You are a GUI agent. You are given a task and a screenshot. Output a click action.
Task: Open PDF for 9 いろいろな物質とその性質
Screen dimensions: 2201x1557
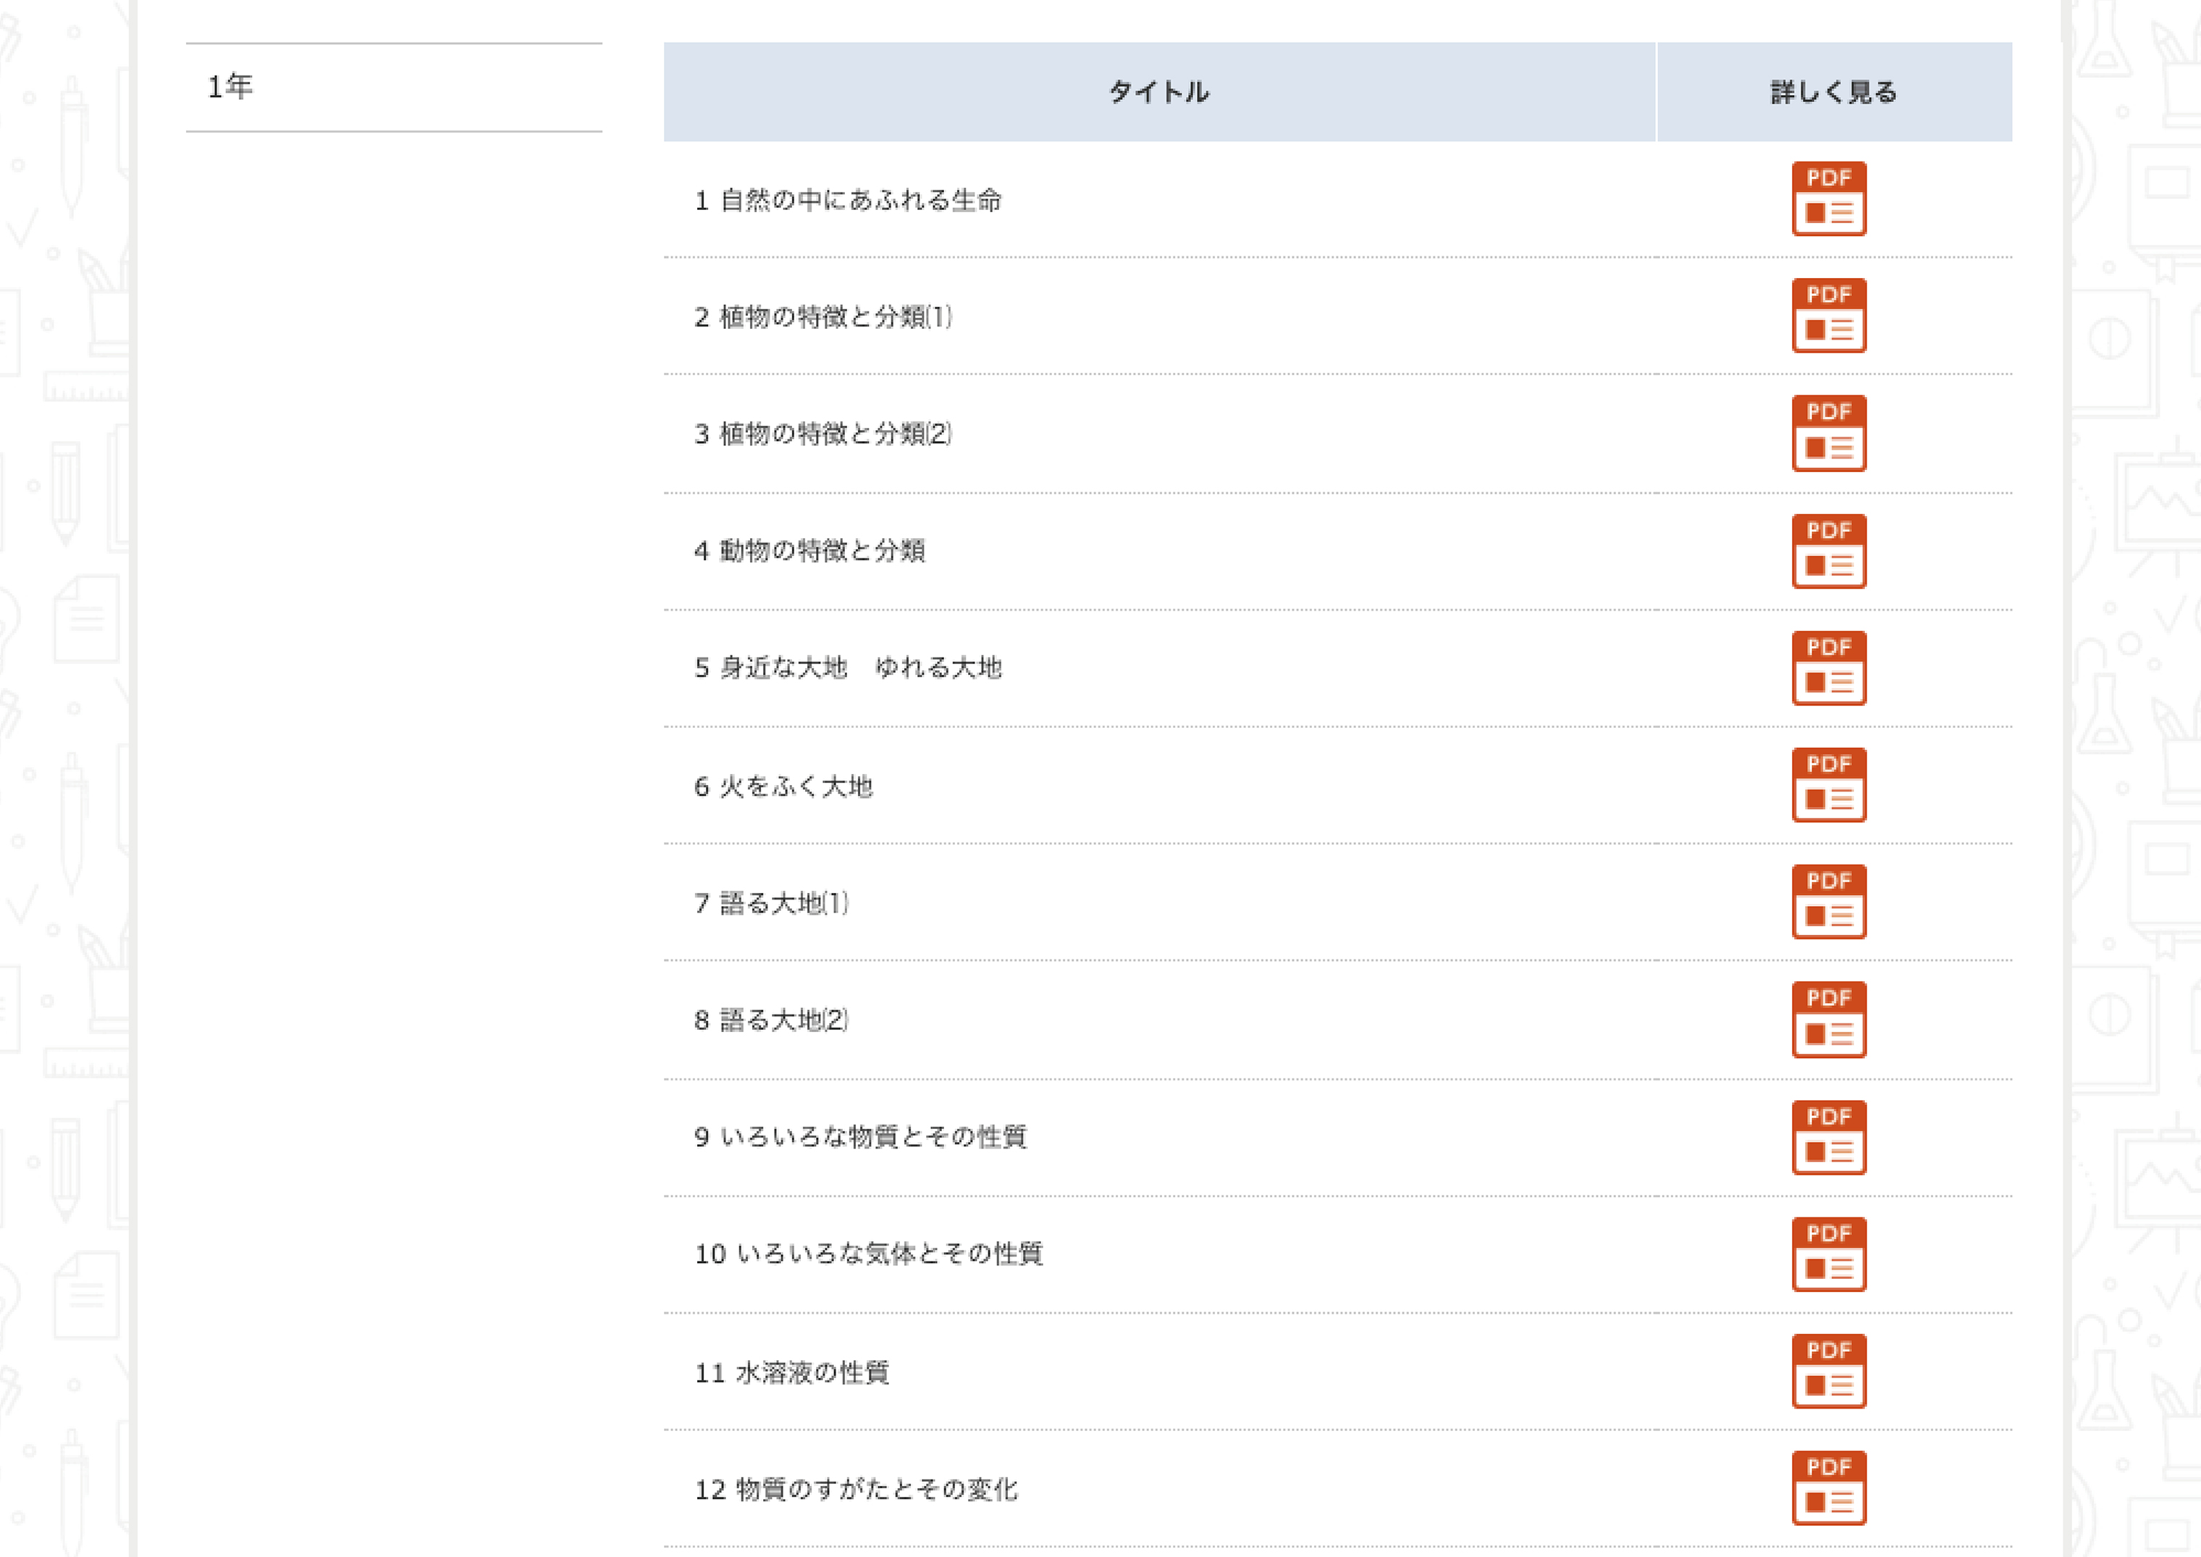(x=1828, y=1137)
